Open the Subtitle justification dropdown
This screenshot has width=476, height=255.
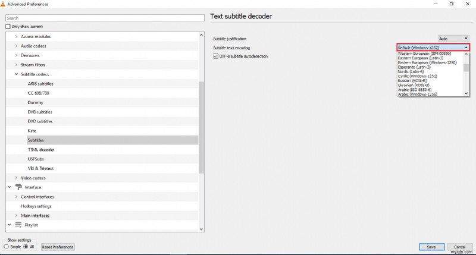453,39
